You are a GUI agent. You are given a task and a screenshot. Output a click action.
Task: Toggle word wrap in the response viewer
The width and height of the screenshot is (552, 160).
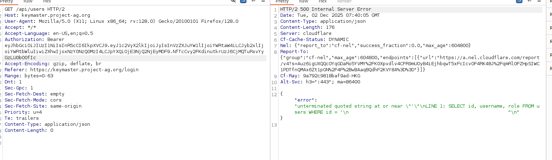520,1
